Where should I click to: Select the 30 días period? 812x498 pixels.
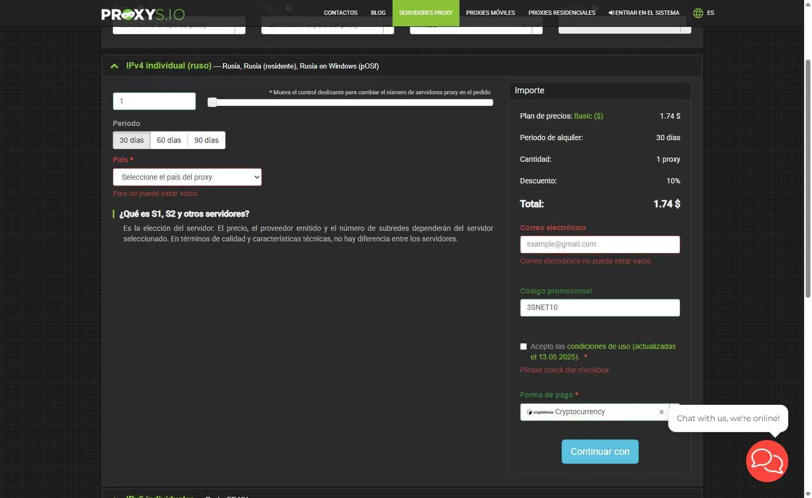(131, 140)
